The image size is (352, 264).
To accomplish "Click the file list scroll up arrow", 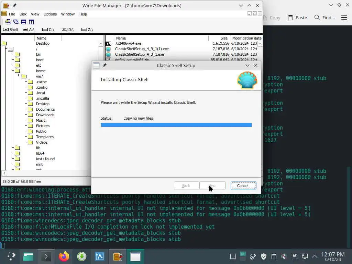I will [260, 44].
